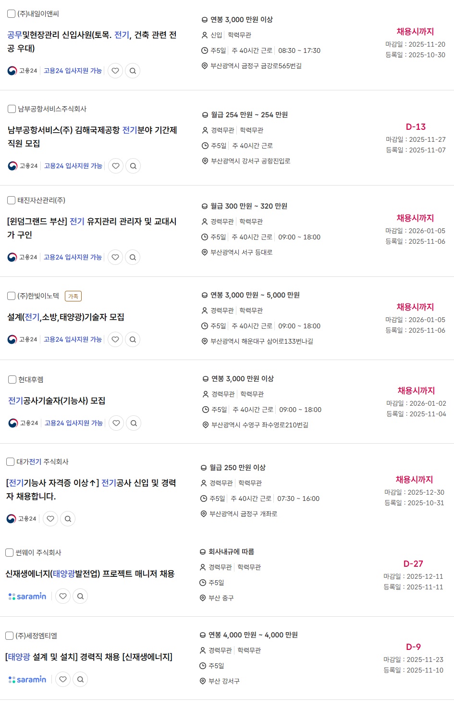The height and width of the screenshot is (710, 454).
Task: Click magnifier icon on 대가전기 listing
Action: coord(68,519)
